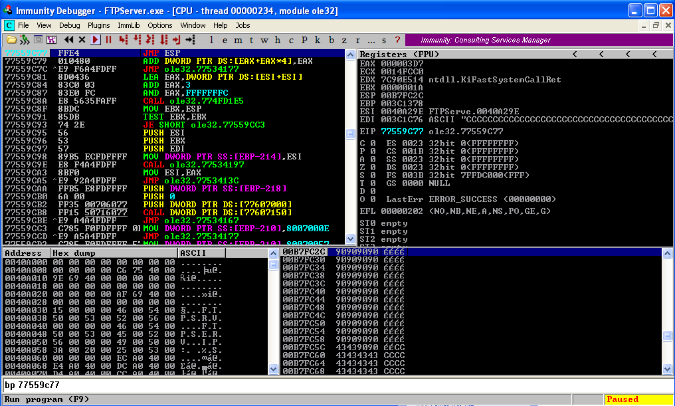Show Source with s button

[x=384, y=40]
